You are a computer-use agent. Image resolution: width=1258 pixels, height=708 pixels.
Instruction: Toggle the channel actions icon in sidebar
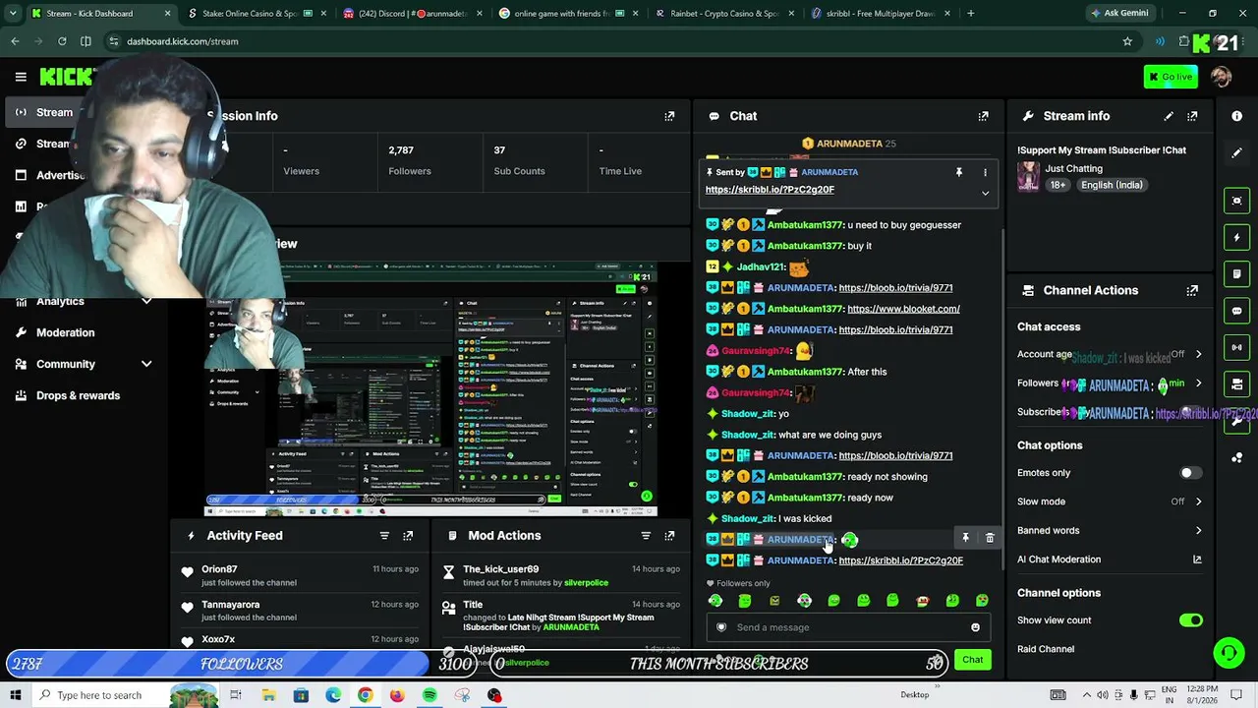[x=1236, y=384]
